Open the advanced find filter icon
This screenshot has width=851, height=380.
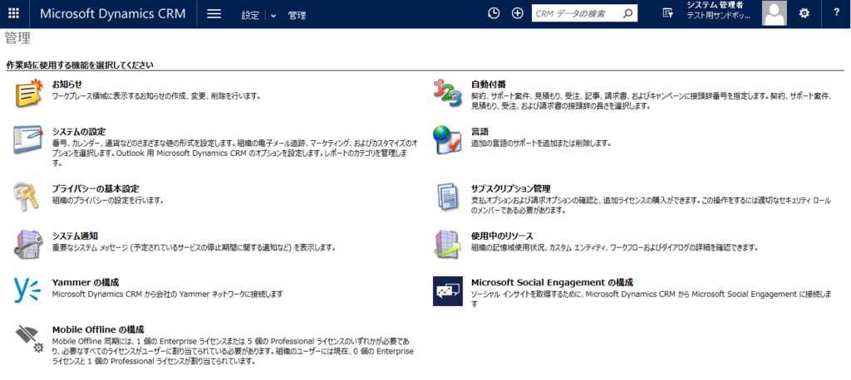tap(668, 13)
